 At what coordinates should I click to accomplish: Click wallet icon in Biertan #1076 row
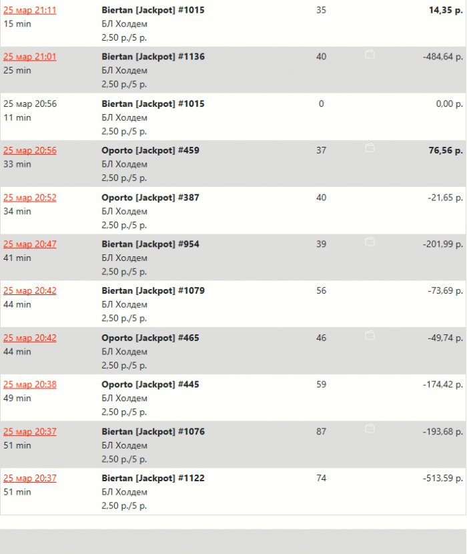(x=370, y=429)
